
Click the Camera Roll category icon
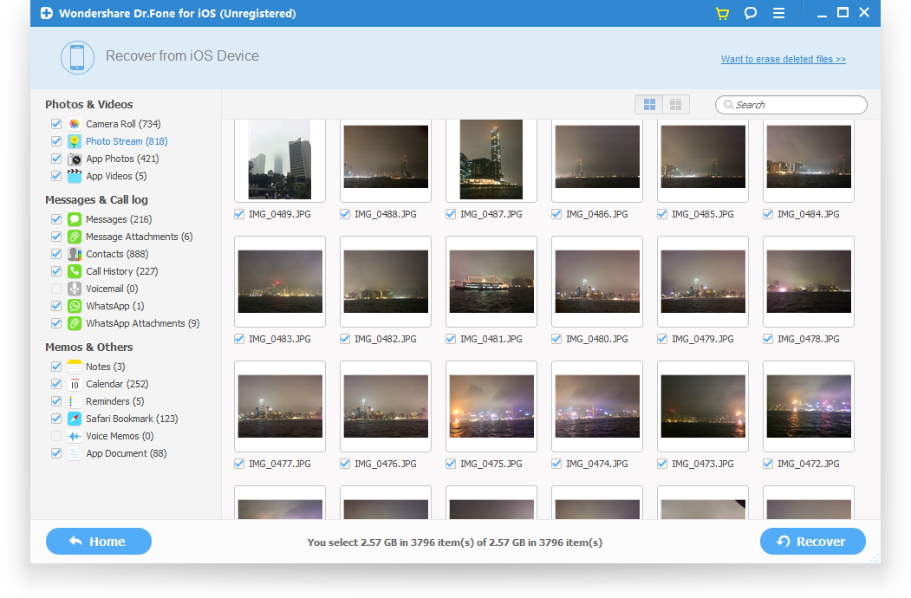pyautogui.click(x=75, y=124)
